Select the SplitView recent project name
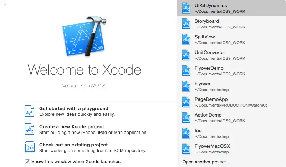286x167 pixels. point(205,37)
